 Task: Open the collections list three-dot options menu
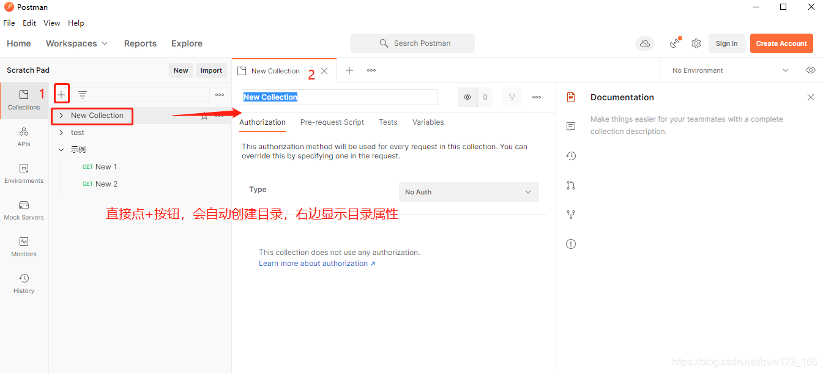tap(220, 95)
